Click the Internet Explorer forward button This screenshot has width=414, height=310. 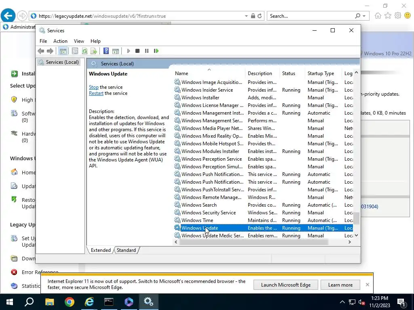[x=22, y=16]
